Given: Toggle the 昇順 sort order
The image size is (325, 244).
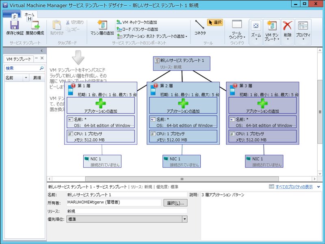Looking at the screenshot, I should click(x=37, y=78).
